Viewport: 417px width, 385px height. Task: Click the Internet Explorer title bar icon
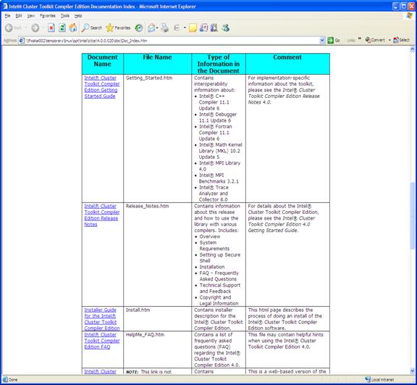[x=5, y=6]
